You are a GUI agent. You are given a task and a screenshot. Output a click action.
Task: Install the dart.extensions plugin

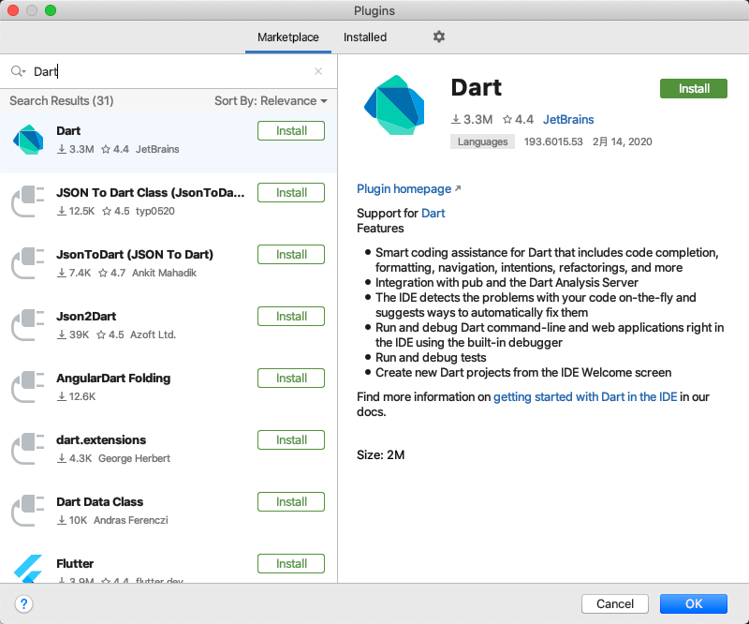[291, 440]
